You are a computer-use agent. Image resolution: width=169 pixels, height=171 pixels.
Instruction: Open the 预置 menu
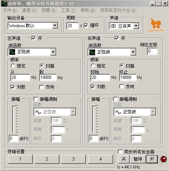coord(49,10)
